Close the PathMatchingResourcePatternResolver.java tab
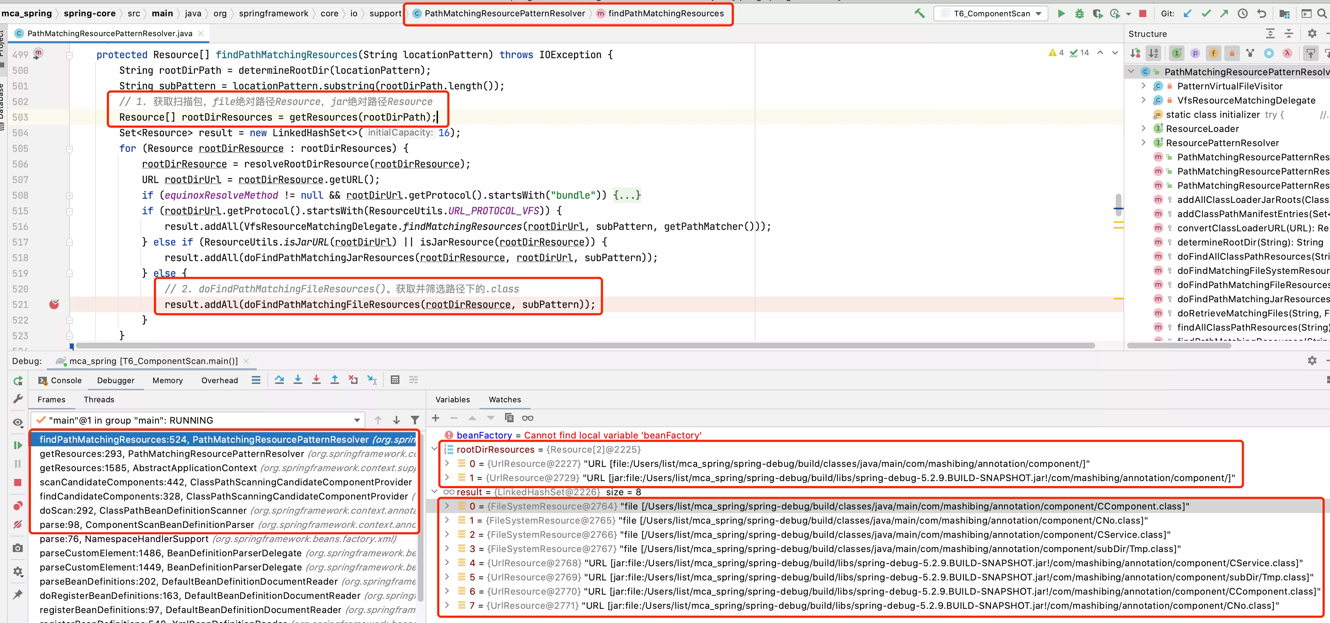The width and height of the screenshot is (1330, 623). pyautogui.click(x=201, y=33)
